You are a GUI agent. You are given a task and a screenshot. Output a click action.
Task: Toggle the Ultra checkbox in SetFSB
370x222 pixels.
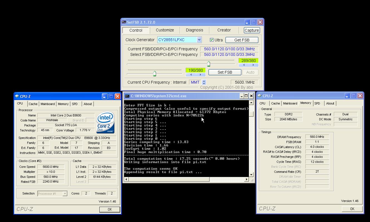click(212, 40)
